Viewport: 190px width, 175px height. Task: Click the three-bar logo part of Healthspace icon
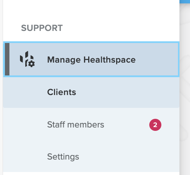click(25, 57)
